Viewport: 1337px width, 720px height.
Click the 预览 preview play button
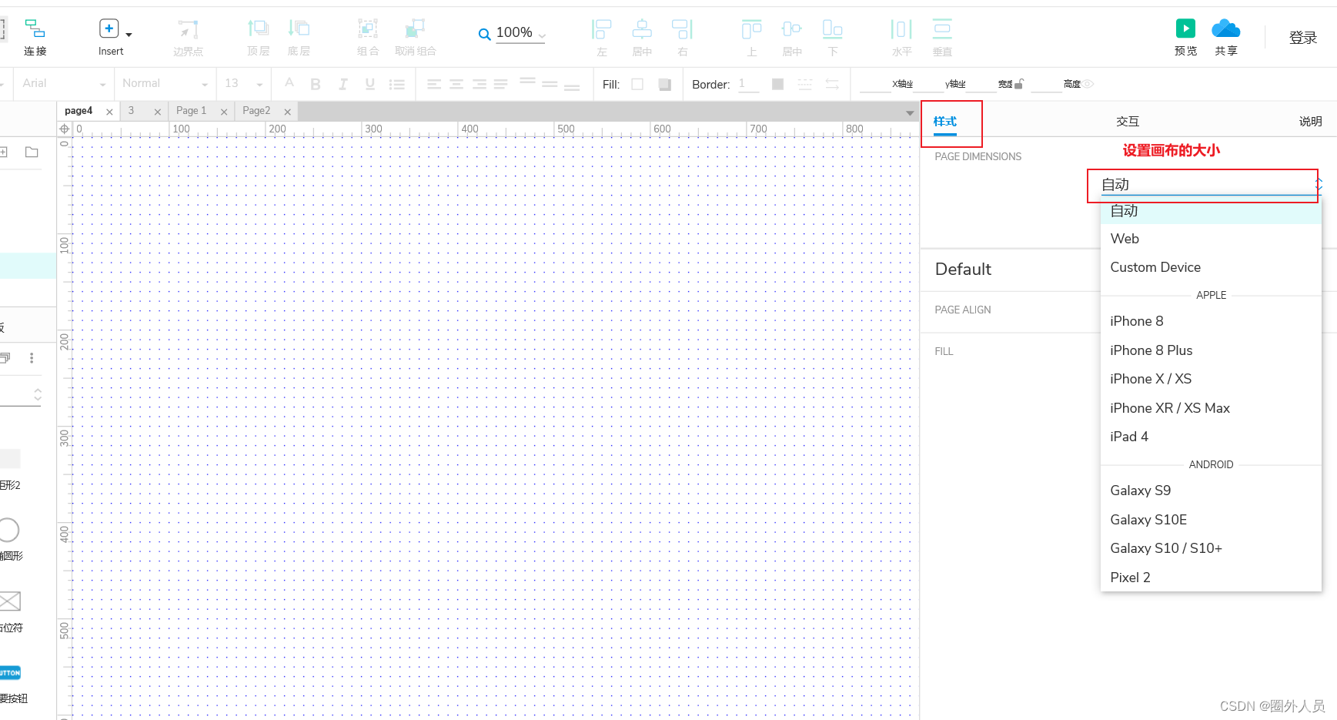click(x=1185, y=28)
